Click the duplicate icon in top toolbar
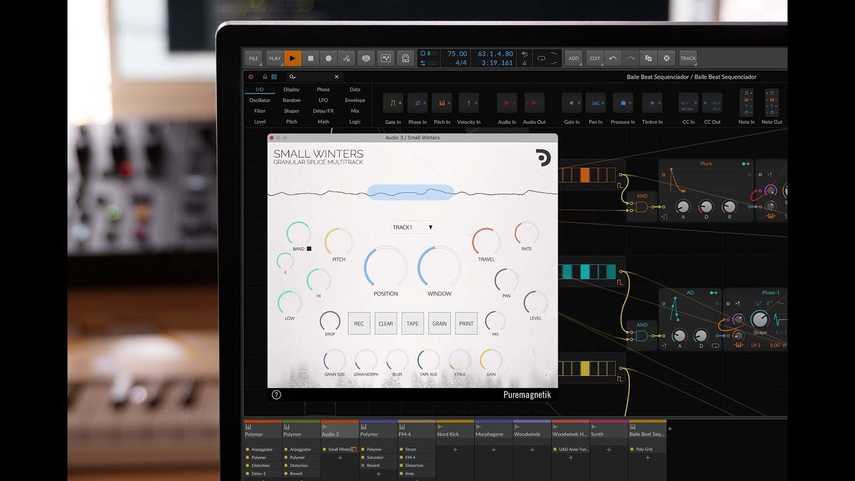The height and width of the screenshot is (481, 855). click(x=648, y=58)
